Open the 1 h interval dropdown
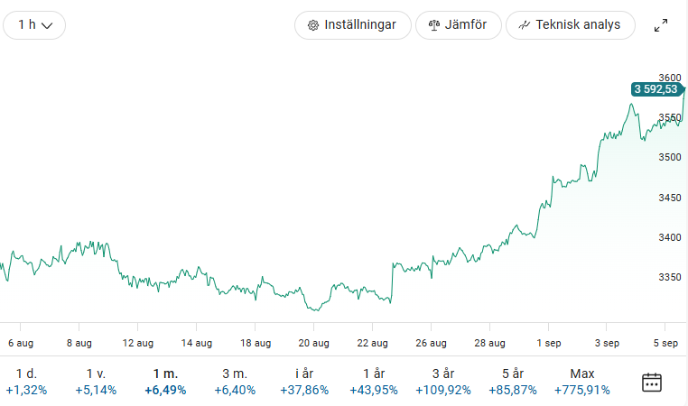 (x=34, y=25)
